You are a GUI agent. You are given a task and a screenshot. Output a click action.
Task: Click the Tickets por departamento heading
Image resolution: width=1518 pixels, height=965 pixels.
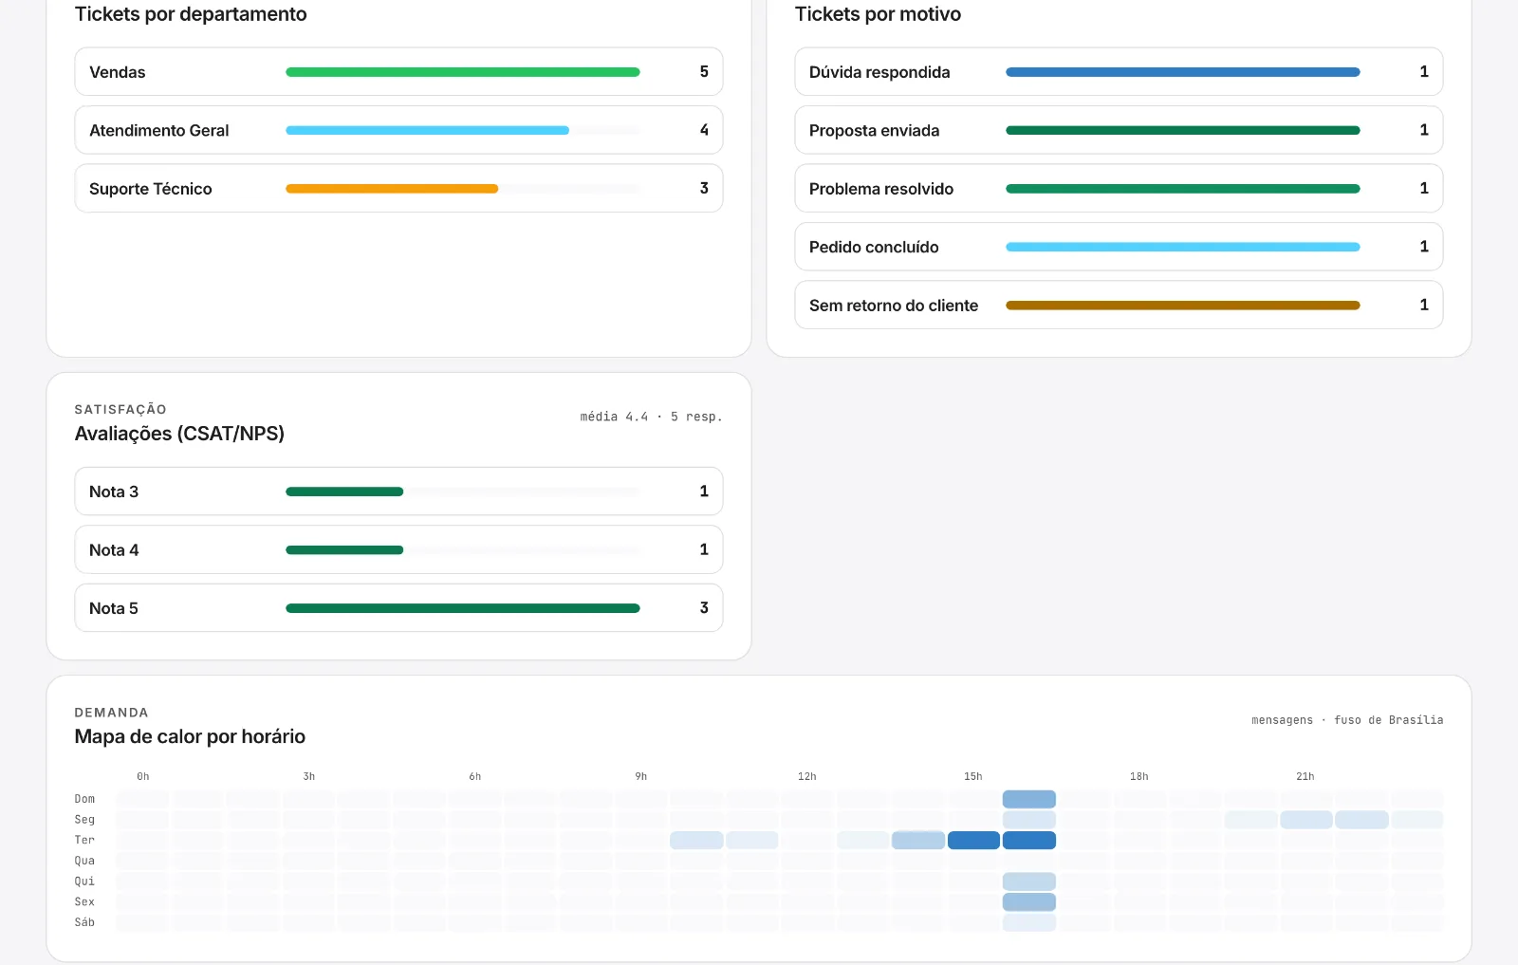(x=191, y=14)
